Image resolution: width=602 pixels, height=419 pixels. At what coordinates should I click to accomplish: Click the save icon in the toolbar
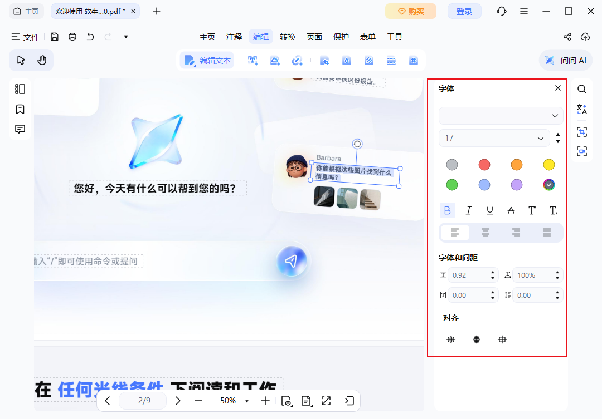click(55, 37)
